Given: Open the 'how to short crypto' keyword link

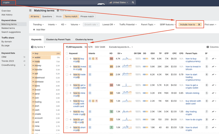Looking at the screenshot, I should tap(79, 129).
